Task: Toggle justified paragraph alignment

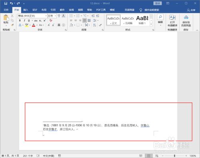Action: click(x=84, y=20)
